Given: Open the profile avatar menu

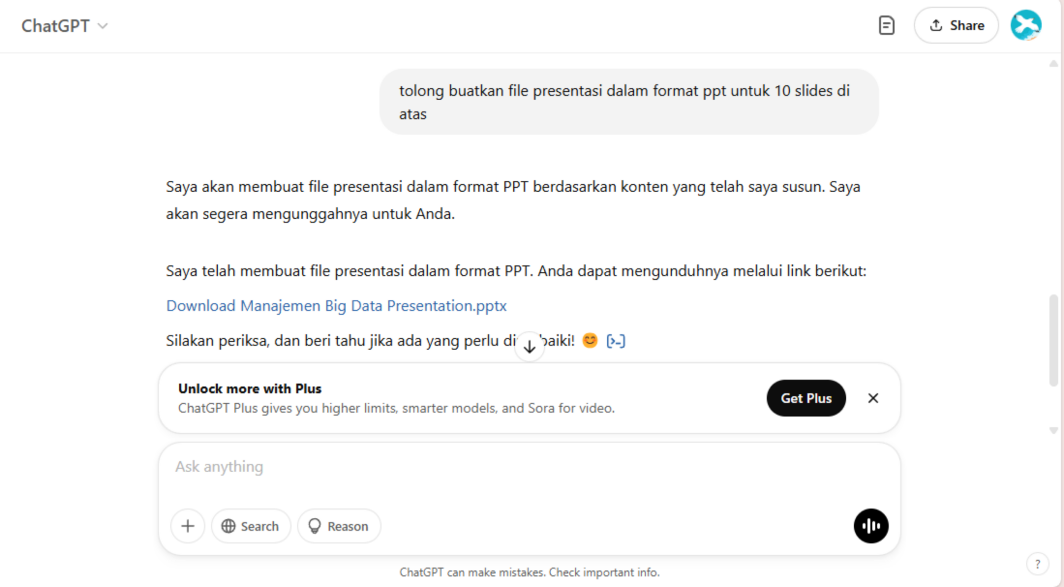Looking at the screenshot, I should [x=1026, y=24].
